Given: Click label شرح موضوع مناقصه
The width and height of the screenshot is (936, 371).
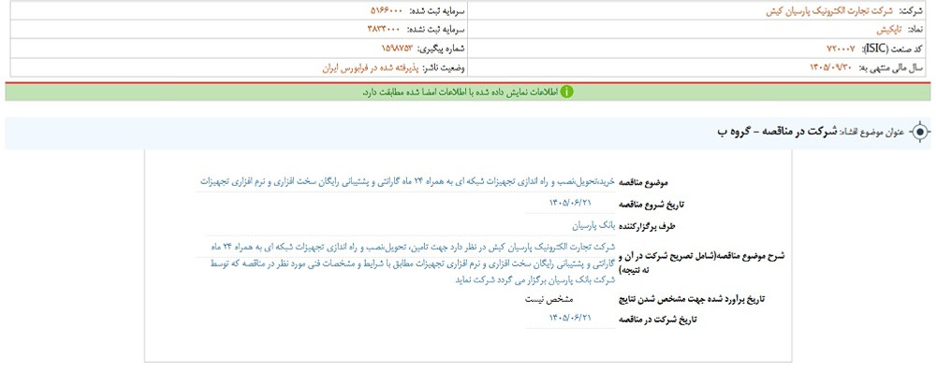Looking at the screenshot, I should (701, 262).
